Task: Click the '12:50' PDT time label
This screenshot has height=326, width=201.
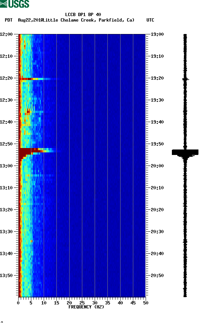Action: [x=7, y=144]
